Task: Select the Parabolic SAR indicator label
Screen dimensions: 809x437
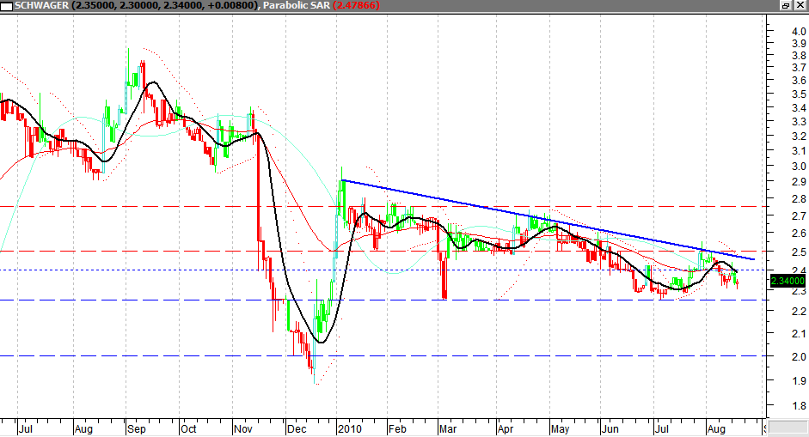Action: (x=297, y=5)
